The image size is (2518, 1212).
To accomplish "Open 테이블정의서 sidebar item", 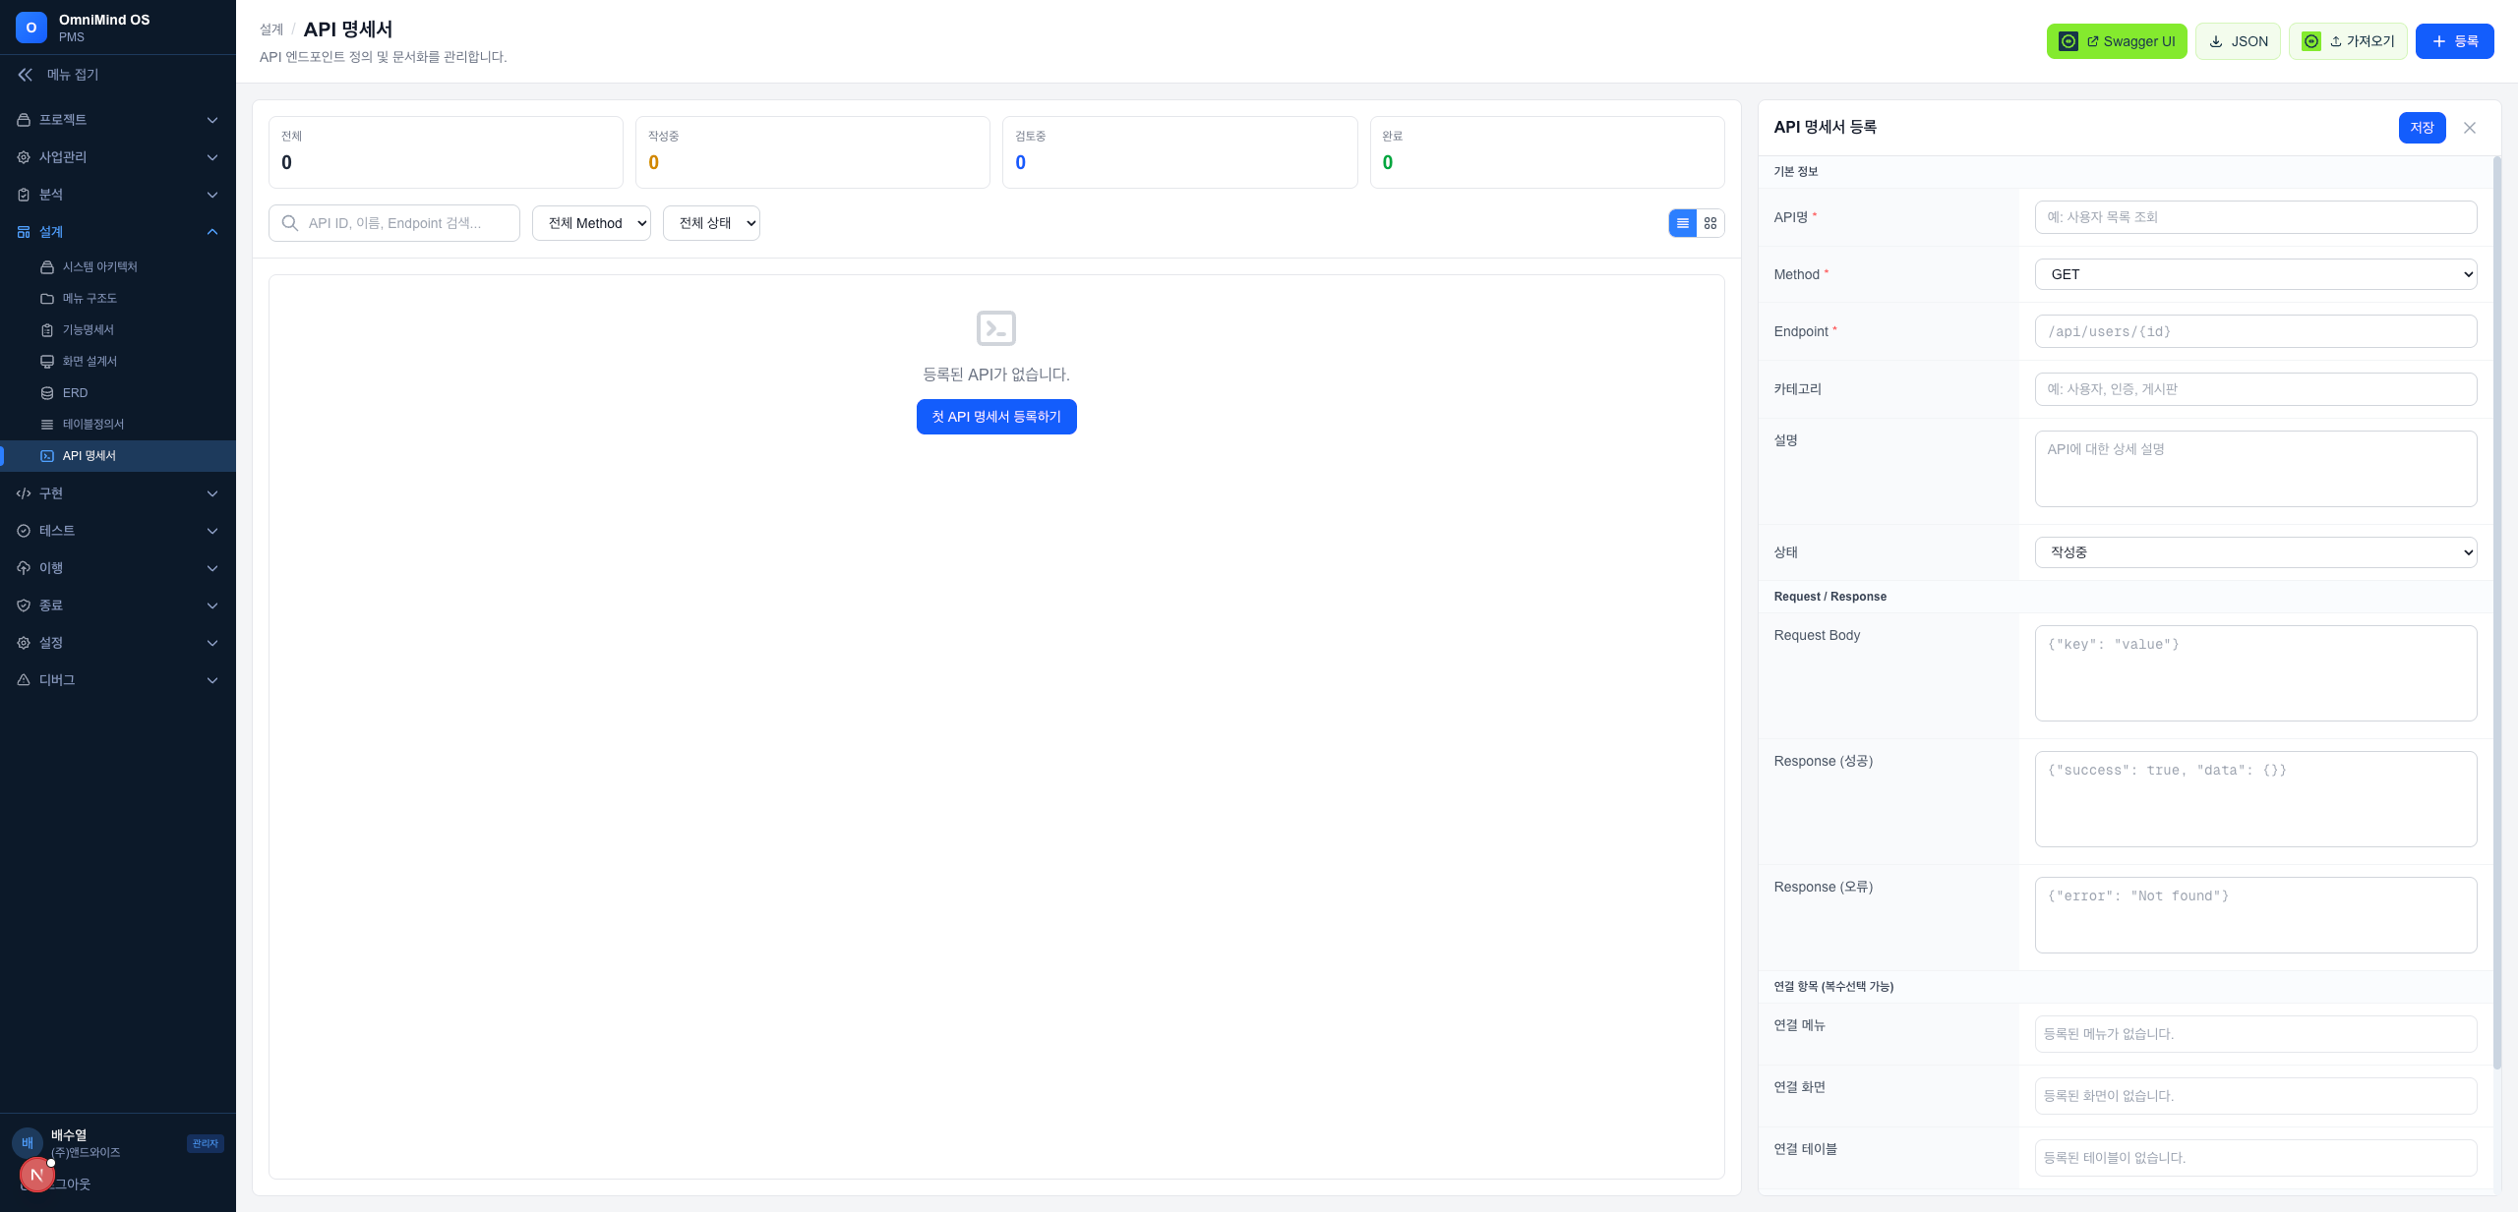I will pos(92,425).
